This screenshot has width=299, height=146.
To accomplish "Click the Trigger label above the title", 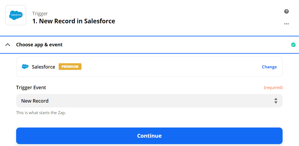I will [x=40, y=14].
